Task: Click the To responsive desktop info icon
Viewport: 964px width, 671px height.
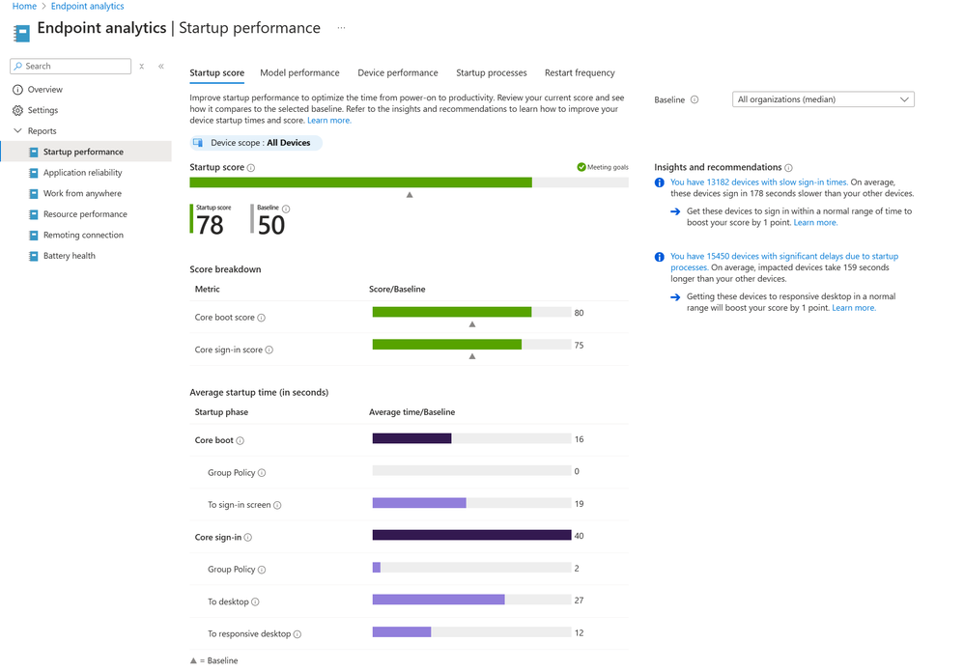Action: coord(298,634)
